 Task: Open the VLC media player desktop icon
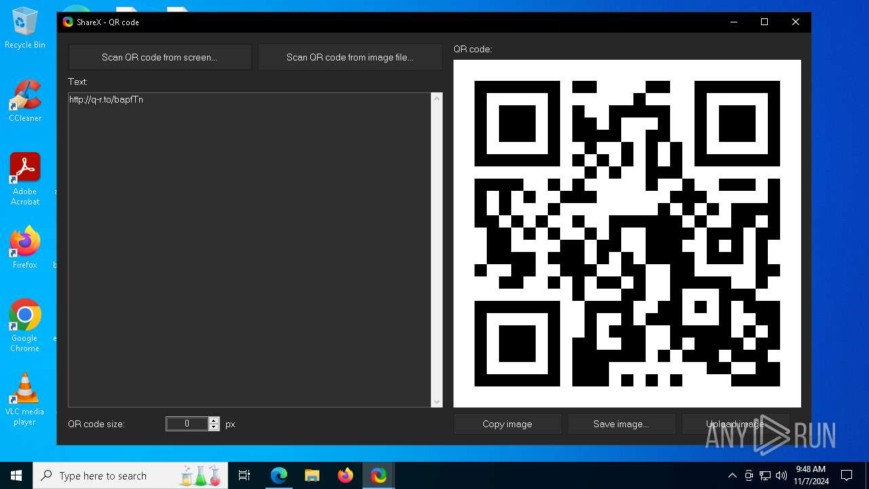[x=25, y=399]
